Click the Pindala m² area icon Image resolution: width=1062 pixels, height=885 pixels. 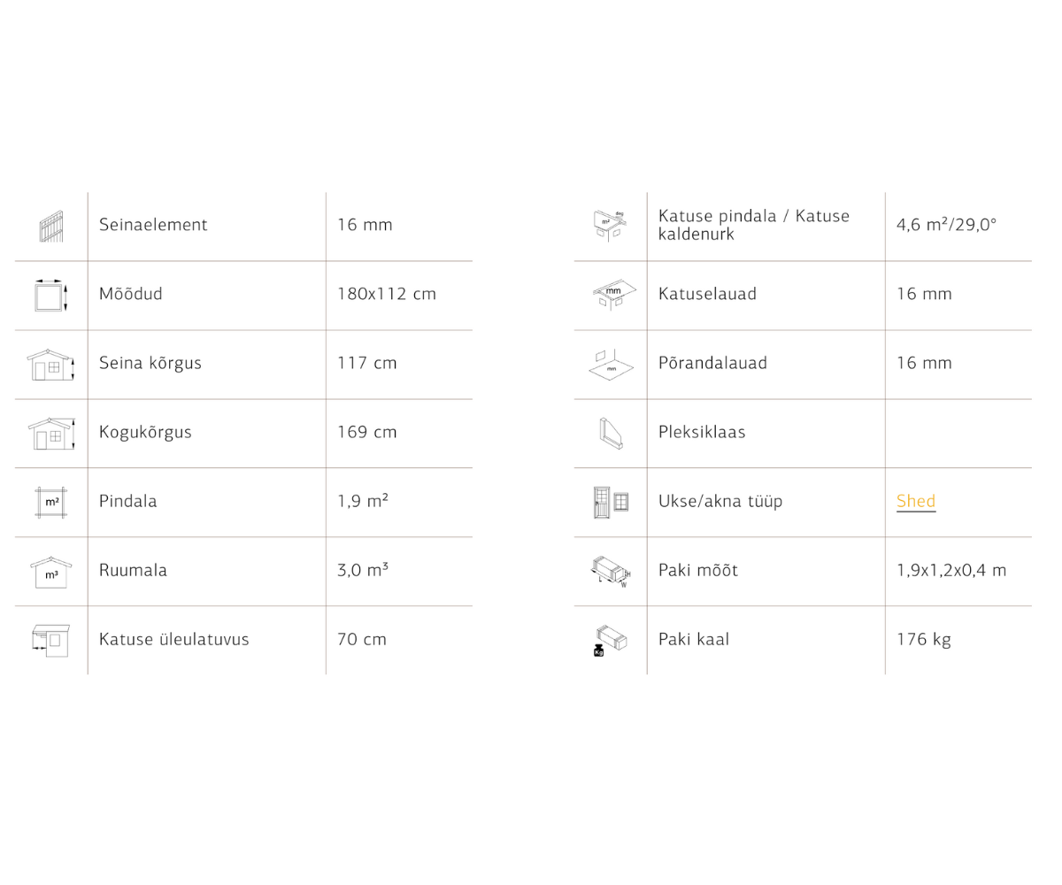point(51,503)
